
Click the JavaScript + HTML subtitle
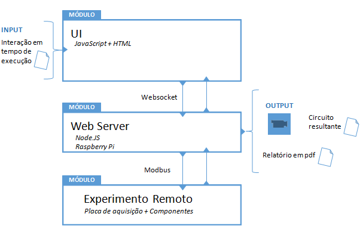(x=103, y=44)
